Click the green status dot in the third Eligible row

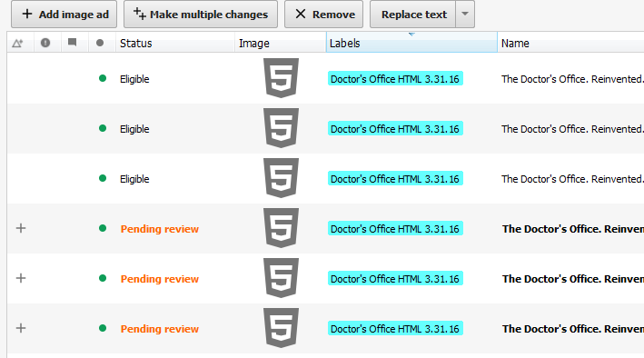pyautogui.click(x=103, y=178)
